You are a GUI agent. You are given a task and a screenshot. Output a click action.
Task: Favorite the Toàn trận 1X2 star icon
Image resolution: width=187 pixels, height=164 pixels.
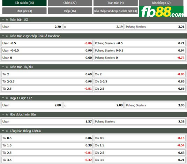tap(7, 20)
